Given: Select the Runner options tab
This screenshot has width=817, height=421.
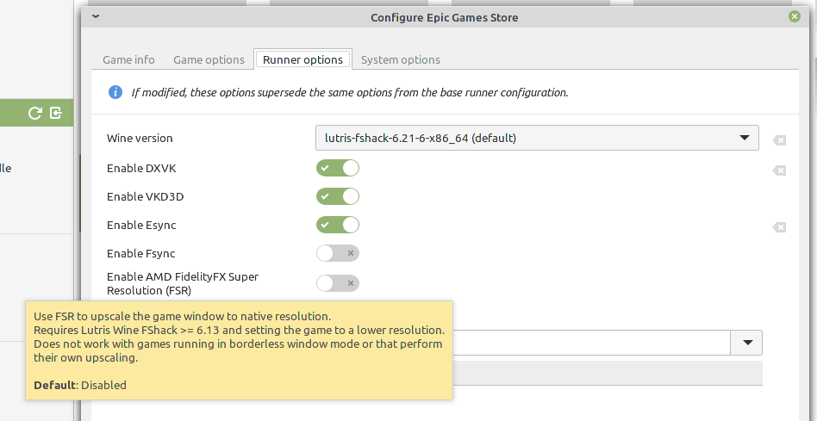Looking at the screenshot, I should [302, 59].
